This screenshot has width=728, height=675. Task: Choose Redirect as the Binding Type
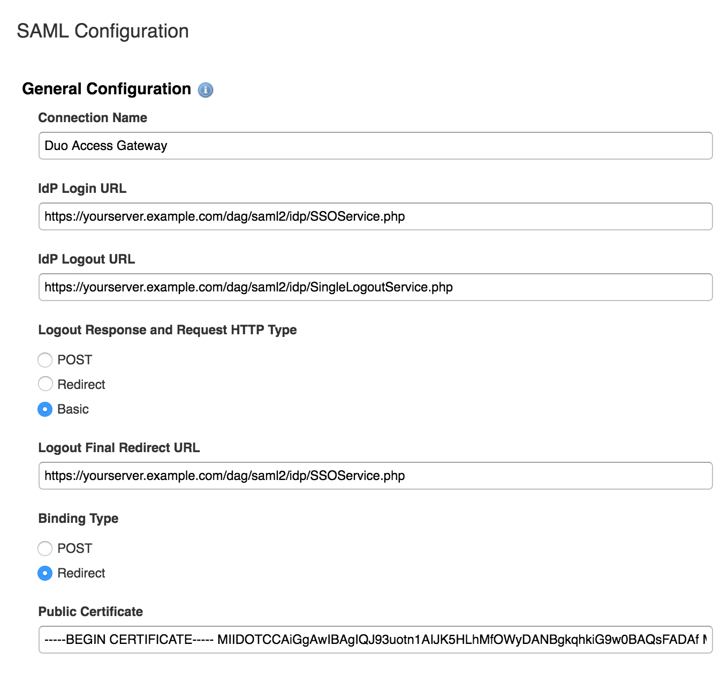click(45, 573)
